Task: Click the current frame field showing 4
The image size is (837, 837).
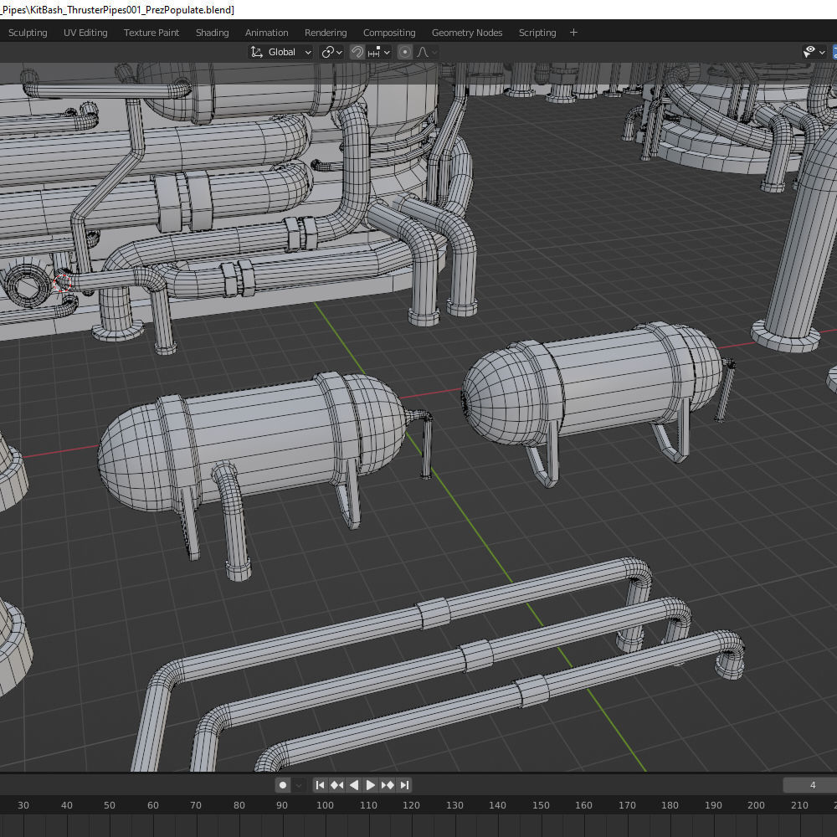Action: (x=810, y=785)
